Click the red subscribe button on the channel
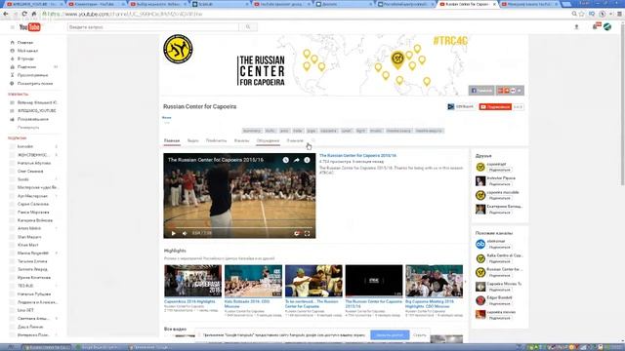625x351 pixels. click(495, 106)
